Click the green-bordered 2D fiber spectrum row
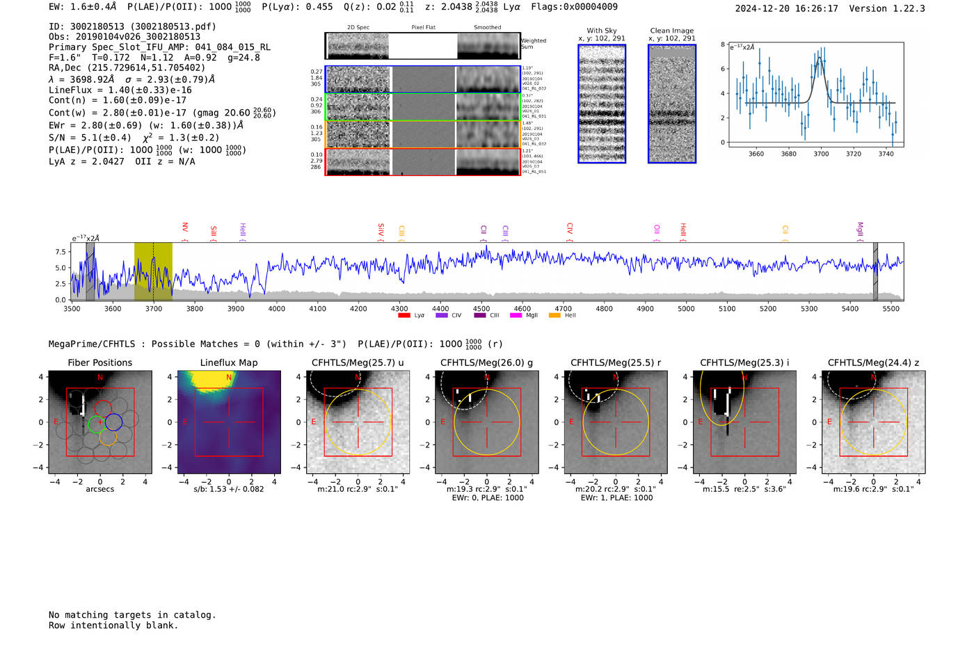The width and height of the screenshot is (974, 663). click(x=422, y=107)
